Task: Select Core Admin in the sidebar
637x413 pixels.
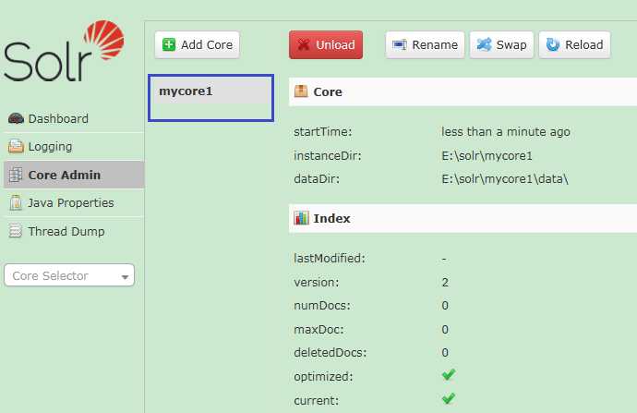Action: tap(74, 175)
